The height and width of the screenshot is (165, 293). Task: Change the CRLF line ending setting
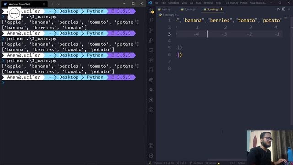tap(233, 163)
